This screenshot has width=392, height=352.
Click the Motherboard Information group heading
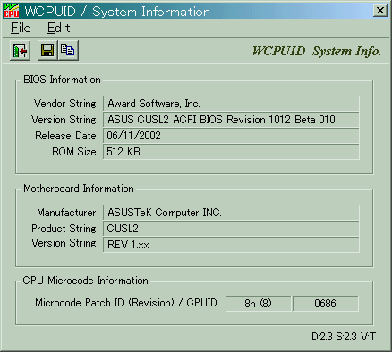pyautogui.click(x=79, y=189)
